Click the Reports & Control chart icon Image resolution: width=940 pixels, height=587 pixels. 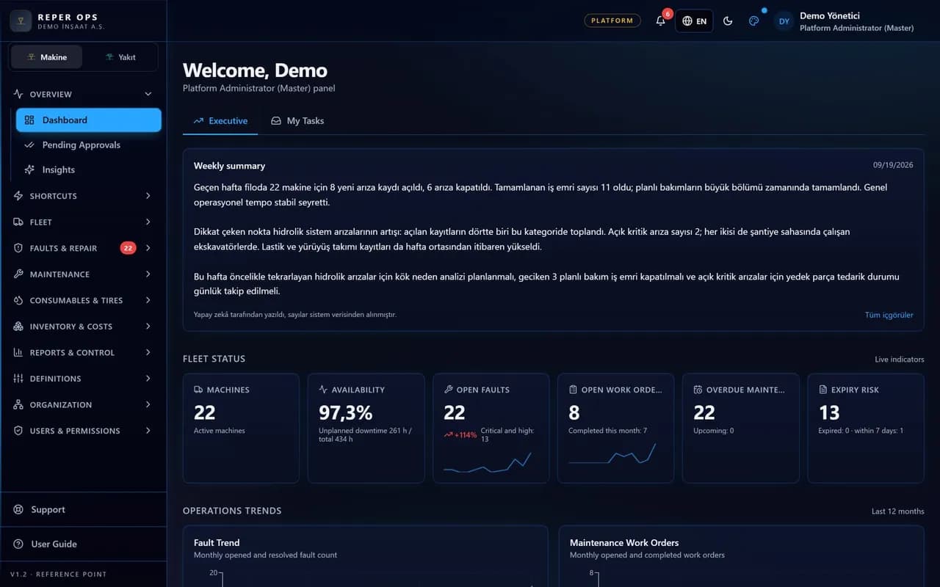pos(18,353)
